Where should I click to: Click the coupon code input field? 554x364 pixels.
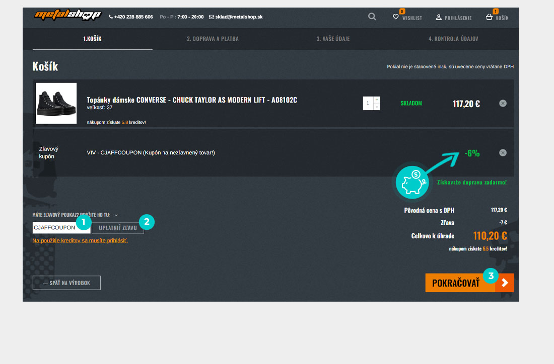[x=61, y=227]
